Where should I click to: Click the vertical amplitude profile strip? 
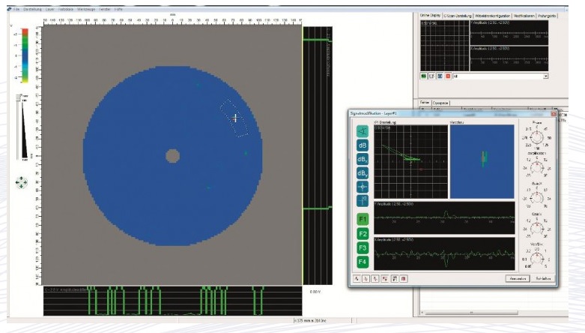318,155
